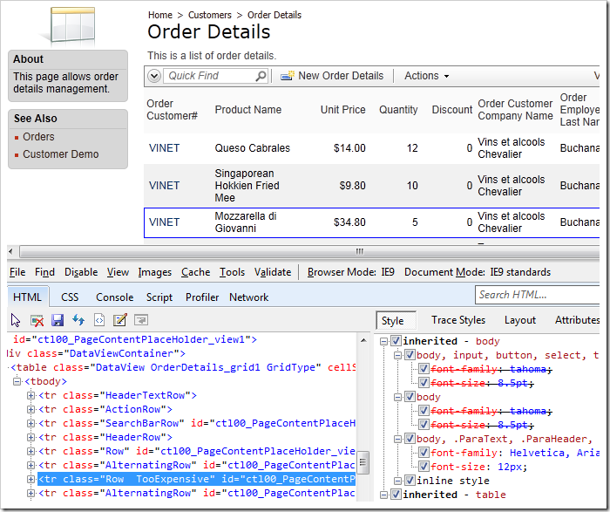The image size is (610, 512).
Task: Open the View menu in developer tools
Action: (118, 272)
